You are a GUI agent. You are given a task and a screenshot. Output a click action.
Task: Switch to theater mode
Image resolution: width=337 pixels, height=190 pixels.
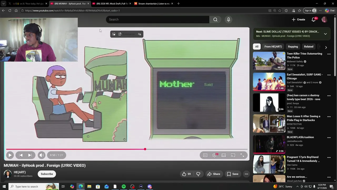tap(224, 155)
